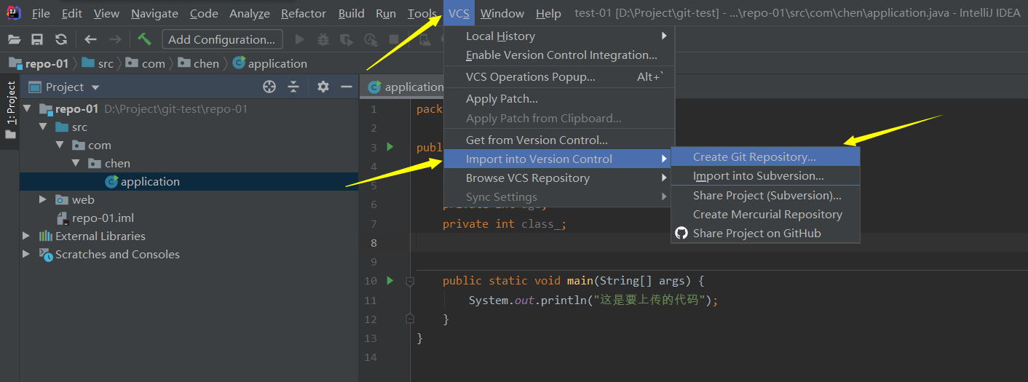Click the IntelliJ IDEA logo icon
The width and height of the screenshot is (1028, 382).
13,12
